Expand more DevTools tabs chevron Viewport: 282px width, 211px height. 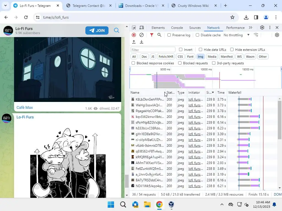point(251,28)
